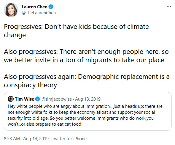Click the verified badge beside Tim Wise
This screenshot has width=175, height=145.
37,99
